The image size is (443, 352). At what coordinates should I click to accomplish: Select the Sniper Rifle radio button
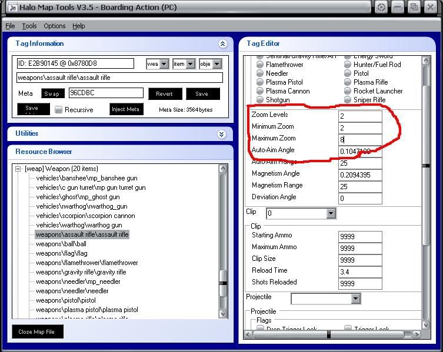point(348,100)
